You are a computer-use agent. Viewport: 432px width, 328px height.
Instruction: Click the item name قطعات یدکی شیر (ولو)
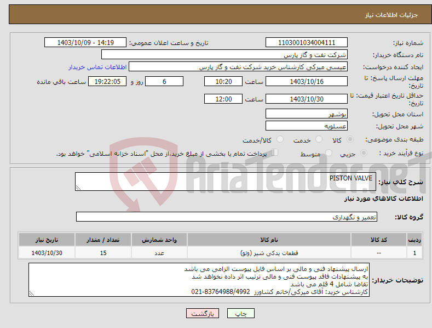(x=269, y=253)
